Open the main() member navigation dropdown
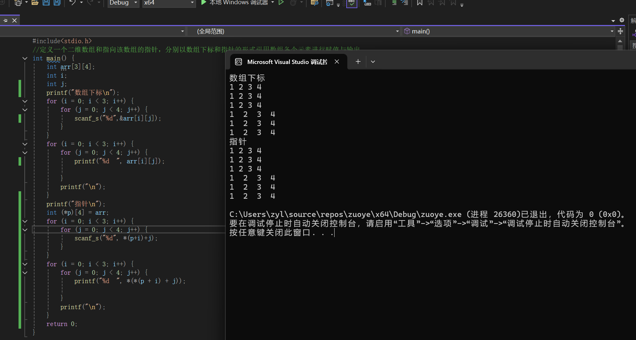This screenshot has height=340, width=636. tap(509, 31)
